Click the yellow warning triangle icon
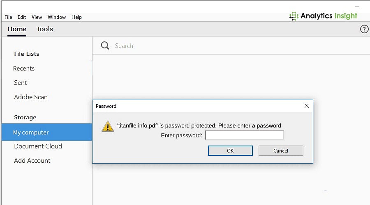This screenshot has height=205, width=370. [108, 126]
